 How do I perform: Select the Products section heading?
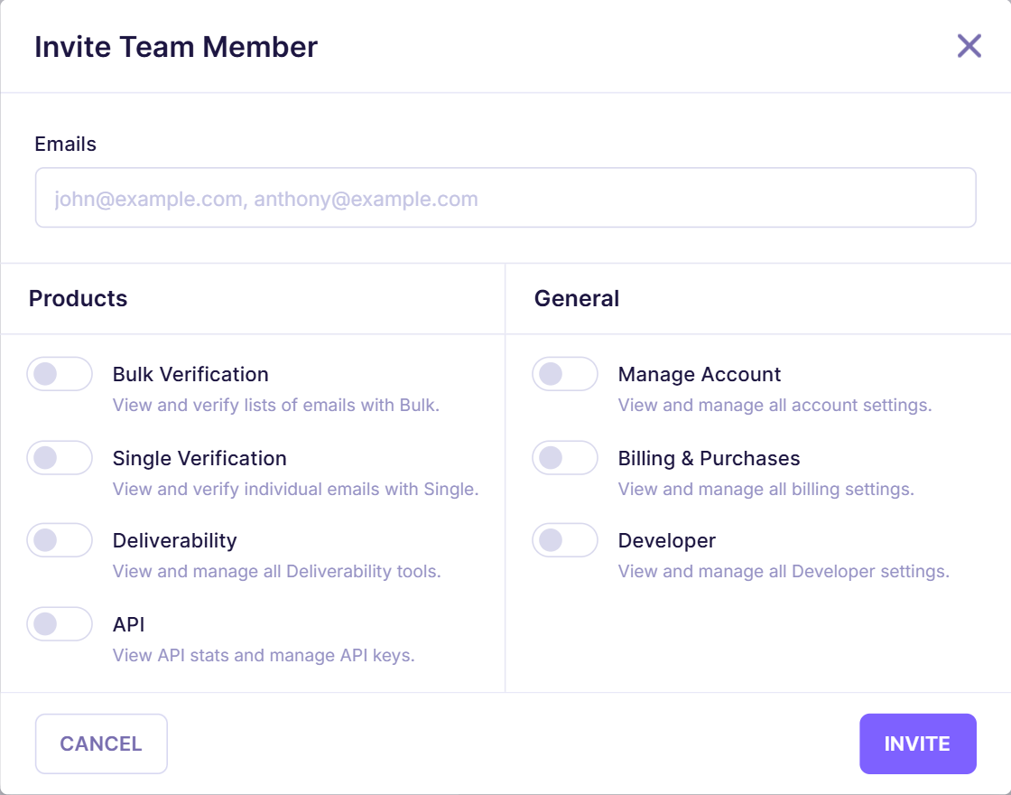pos(78,298)
